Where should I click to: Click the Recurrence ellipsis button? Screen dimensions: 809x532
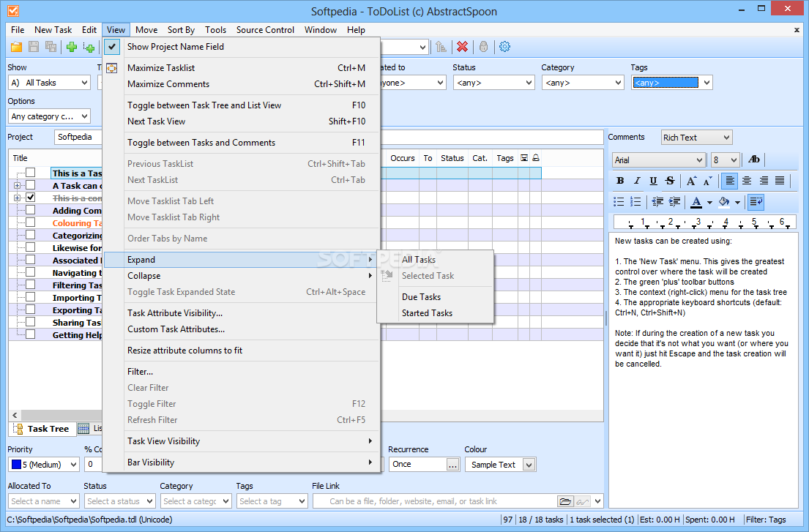click(452, 465)
